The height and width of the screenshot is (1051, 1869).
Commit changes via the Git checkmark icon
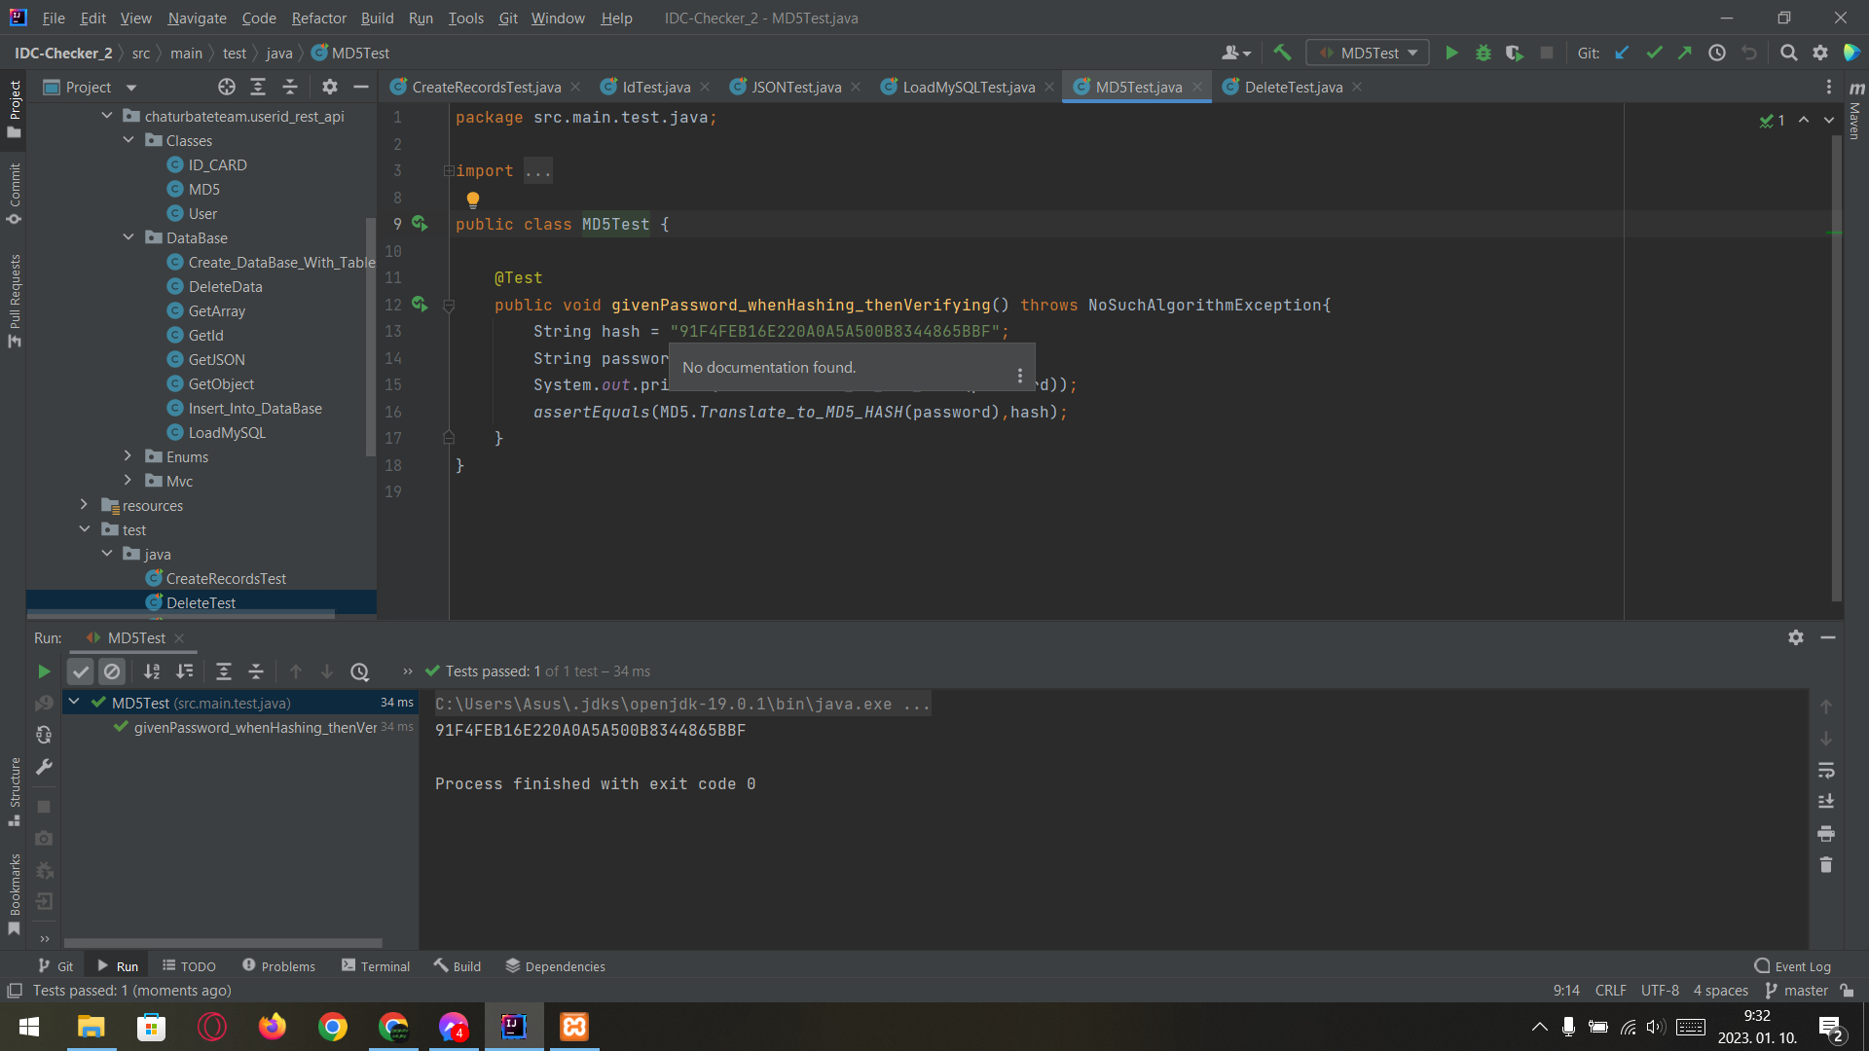[1654, 53]
